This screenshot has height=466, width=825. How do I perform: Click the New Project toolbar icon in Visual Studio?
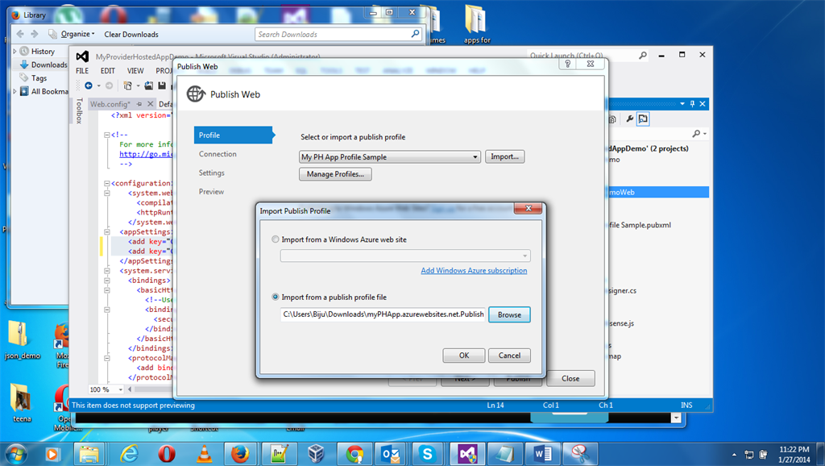point(128,85)
